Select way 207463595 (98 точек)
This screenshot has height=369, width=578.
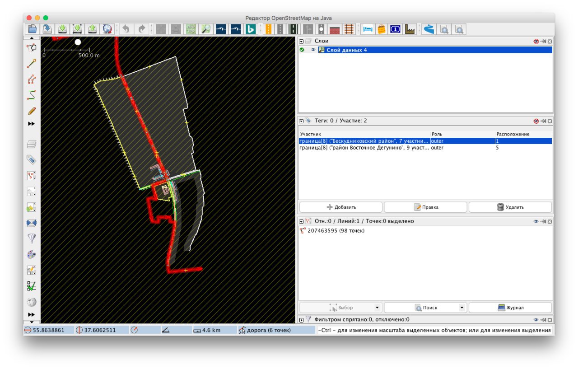click(x=425, y=231)
